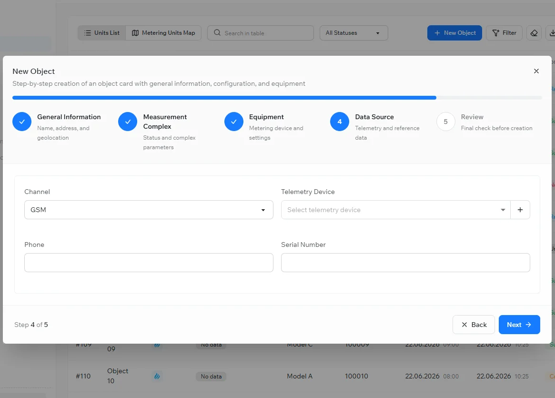The image size is (555, 398).
Task: Click the Next button
Action: pos(519,325)
